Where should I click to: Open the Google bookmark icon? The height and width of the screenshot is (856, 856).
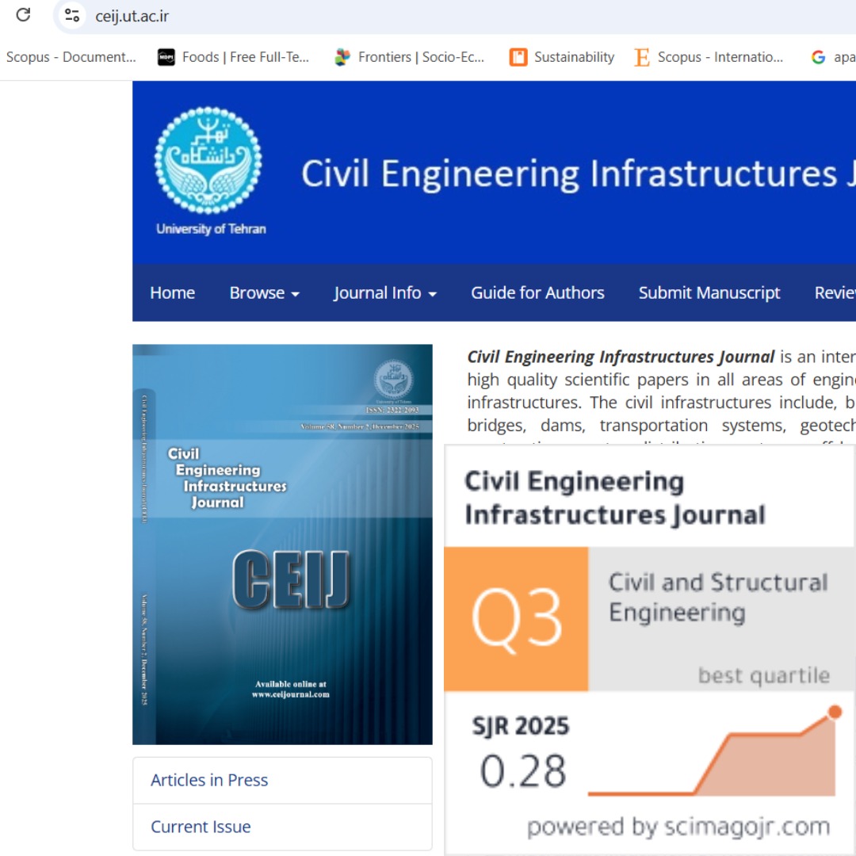(818, 57)
